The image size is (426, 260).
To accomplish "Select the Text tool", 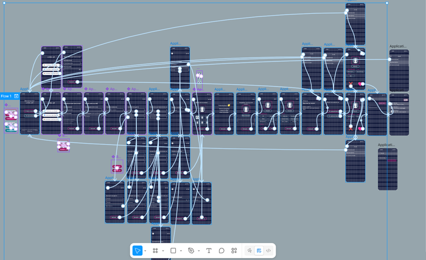I will click(x=209, y=250).
